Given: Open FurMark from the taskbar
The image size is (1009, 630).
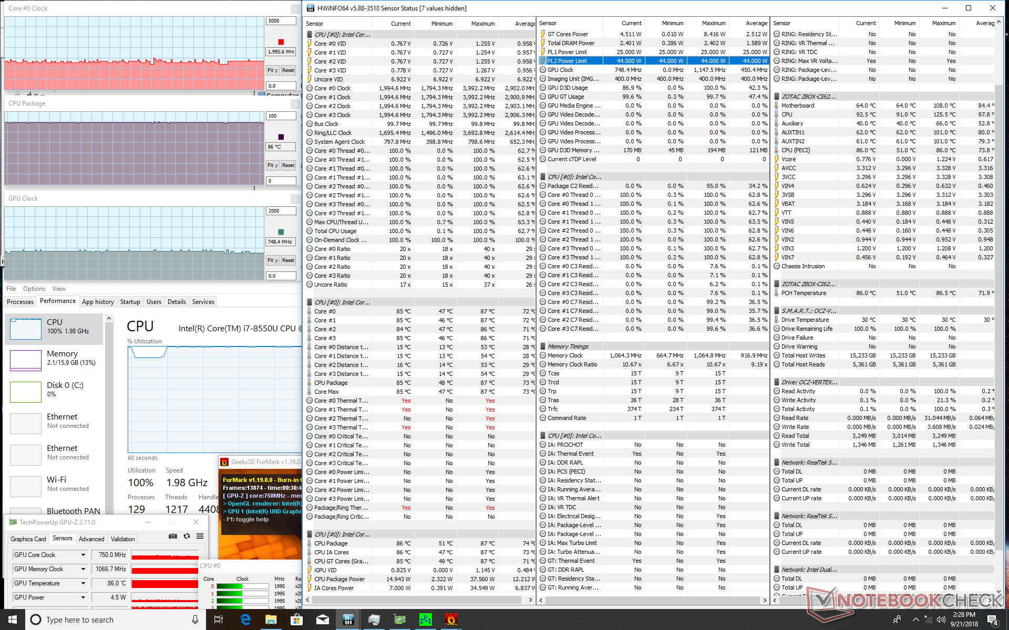Looking at the screenshot, I should [x=451, y=619].
